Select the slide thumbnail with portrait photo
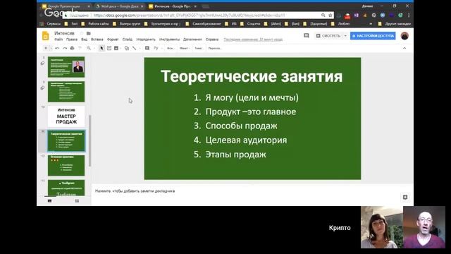The height and width of the screenshot is (254, 451). coord(66,67)
